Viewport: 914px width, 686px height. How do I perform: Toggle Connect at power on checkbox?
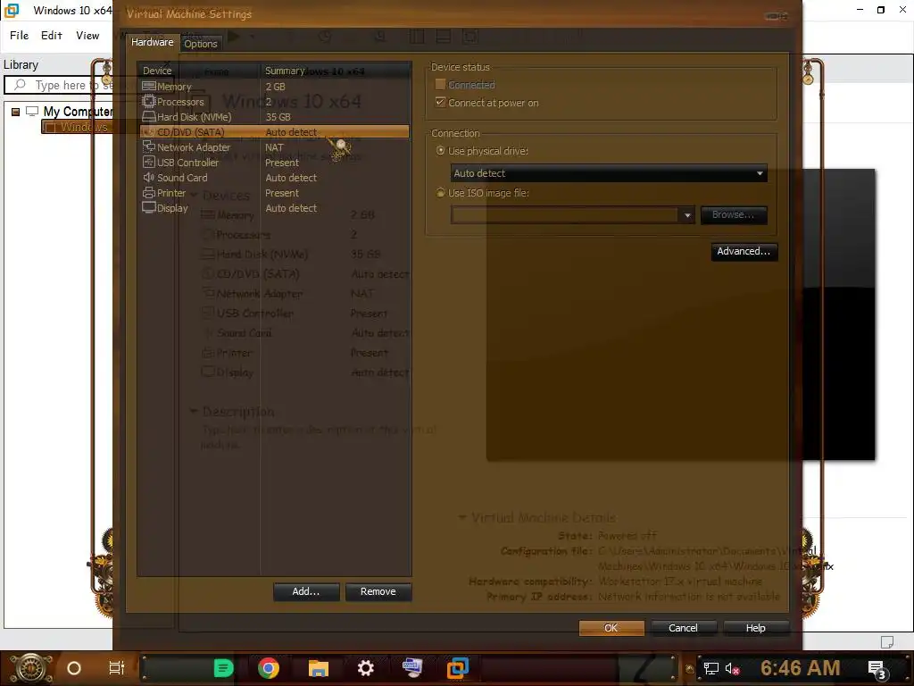click(441, 103)
